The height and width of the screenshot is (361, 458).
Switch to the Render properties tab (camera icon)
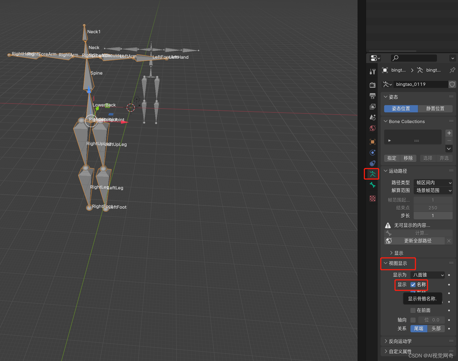[x=372, y=85]
